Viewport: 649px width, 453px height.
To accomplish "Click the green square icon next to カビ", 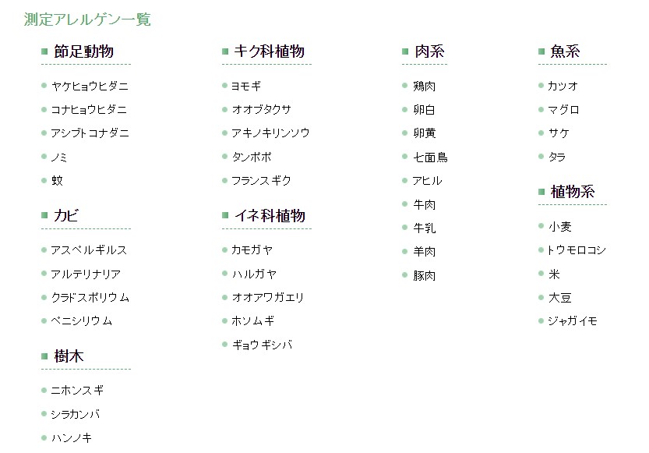I will click(44, 215).
